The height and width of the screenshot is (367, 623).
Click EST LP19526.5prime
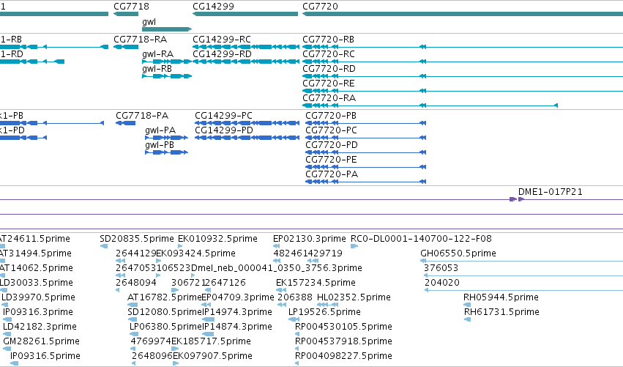(x=324, y=312)
